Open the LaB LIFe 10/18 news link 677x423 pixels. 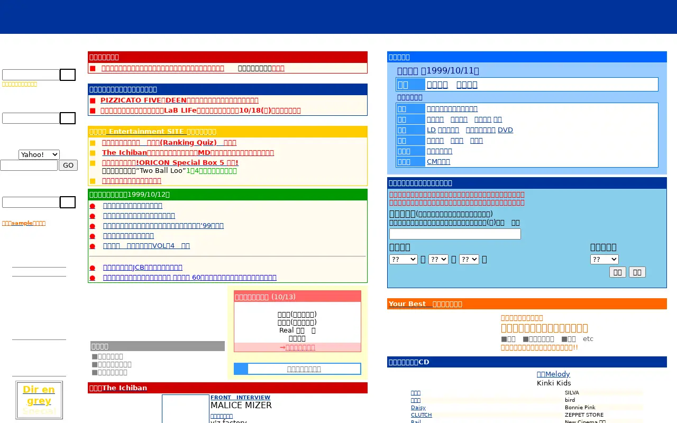[200, 111]
